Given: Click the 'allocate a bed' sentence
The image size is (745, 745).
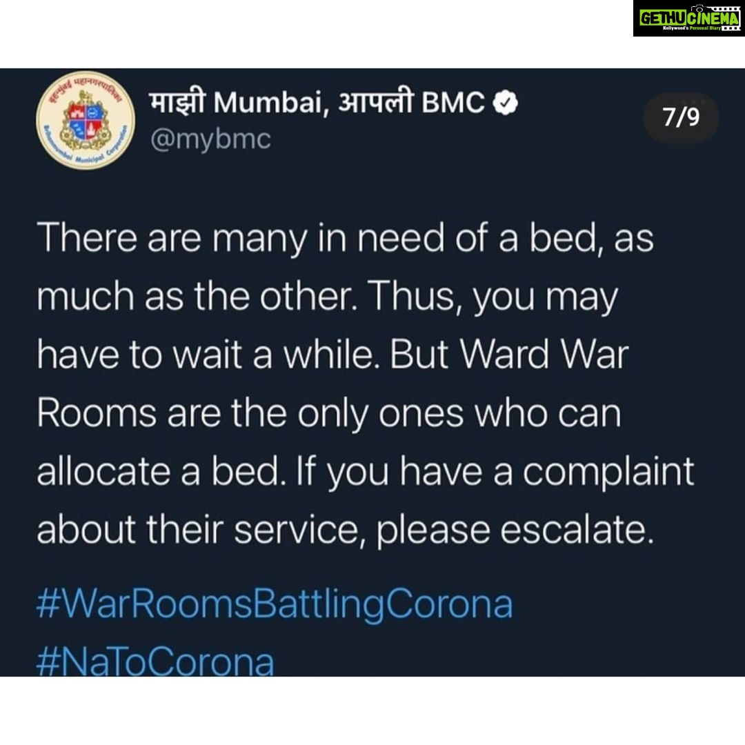Looking at the screenshot, I should [x=161, y=472].
